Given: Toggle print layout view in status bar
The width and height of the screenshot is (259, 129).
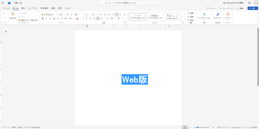Looking at the screenshot, I should coord(185,127).
